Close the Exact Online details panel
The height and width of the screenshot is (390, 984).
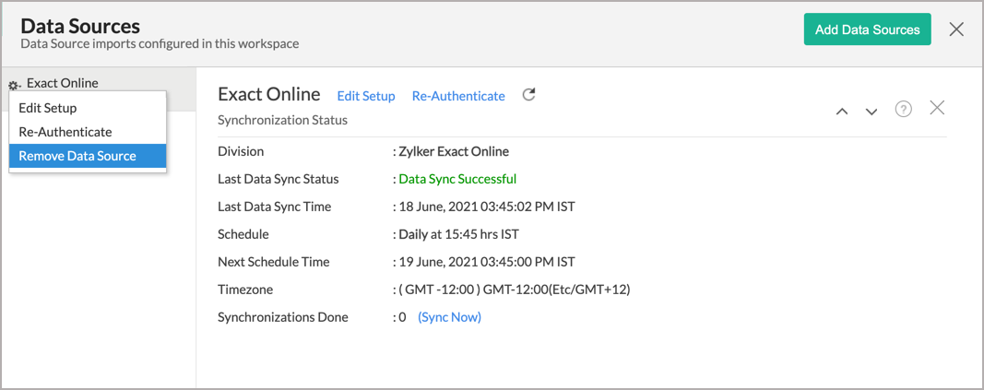[937, 108]
